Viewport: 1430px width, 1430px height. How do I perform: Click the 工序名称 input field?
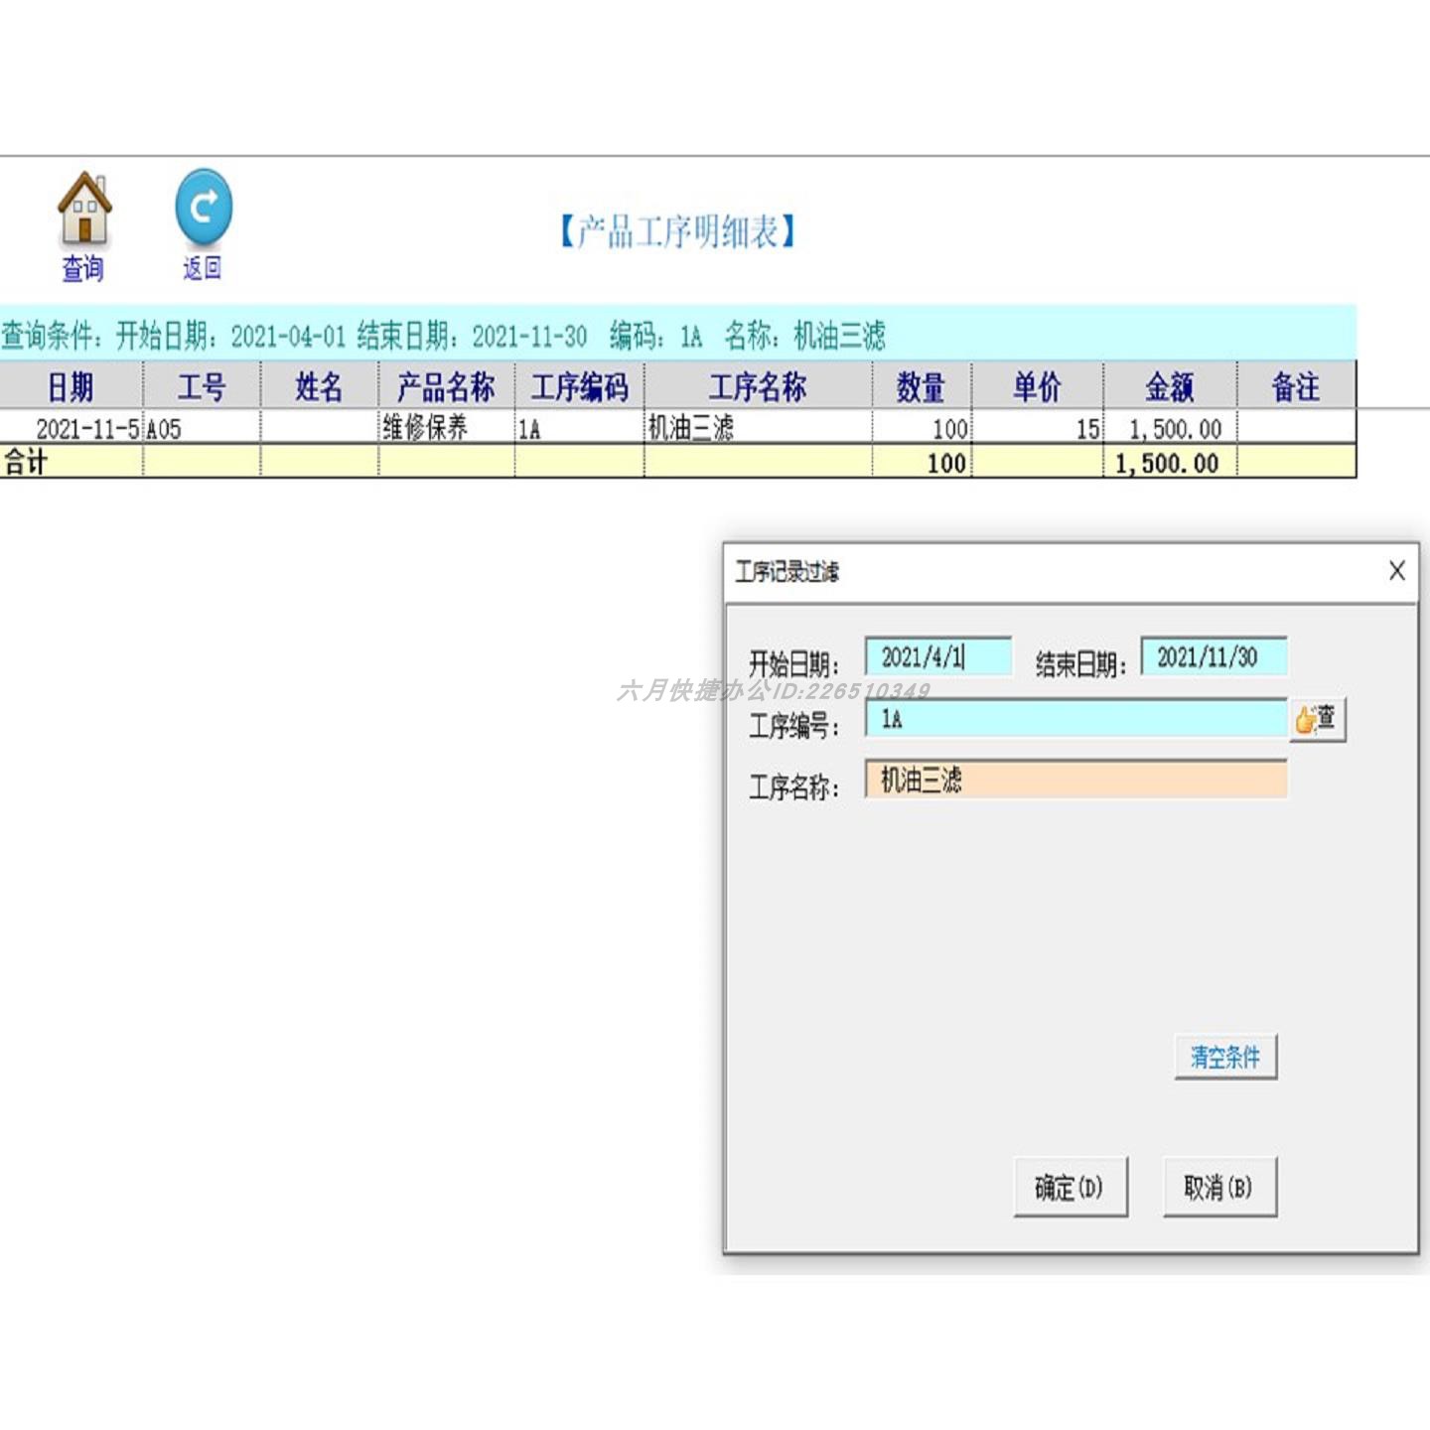(1075, 780)
